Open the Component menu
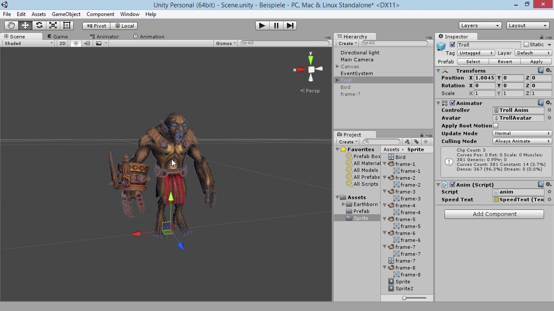Viewport: 554px width, 311px height. tap(100, 14)
